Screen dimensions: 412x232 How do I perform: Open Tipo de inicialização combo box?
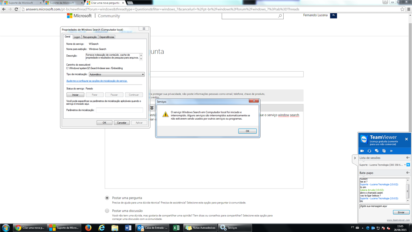coord(117,75)
